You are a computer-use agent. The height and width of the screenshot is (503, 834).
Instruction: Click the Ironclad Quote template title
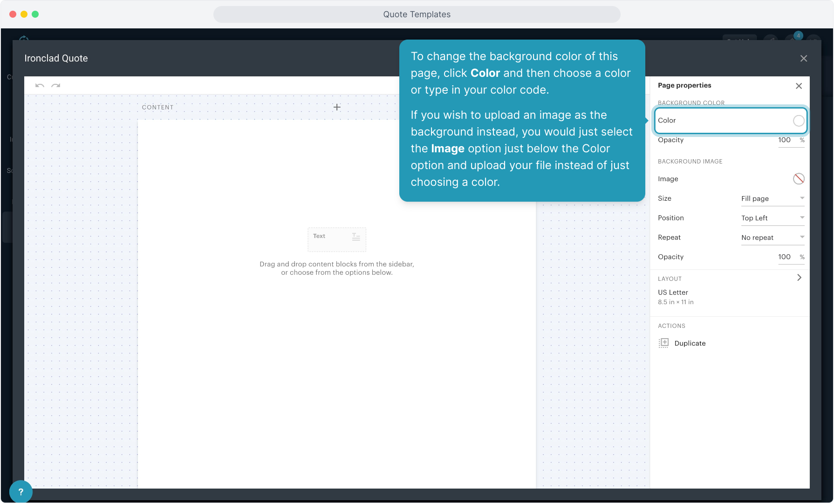tap(56, 58)
